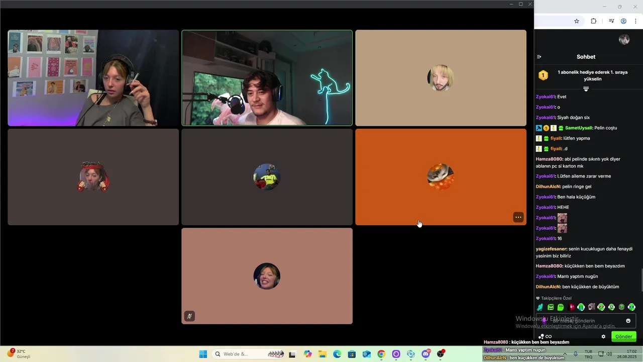This screenshot has height=362, width=643.
Task: Open the Chrome profile icon
Action: click(623, 21)
